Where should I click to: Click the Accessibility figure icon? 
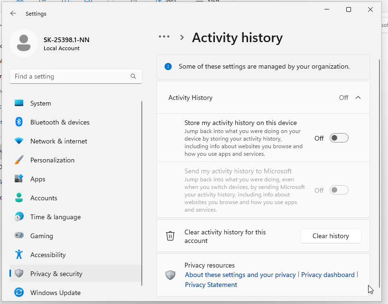19,254
